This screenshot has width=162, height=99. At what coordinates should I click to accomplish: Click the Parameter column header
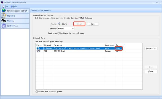click(x=79, y=45)
